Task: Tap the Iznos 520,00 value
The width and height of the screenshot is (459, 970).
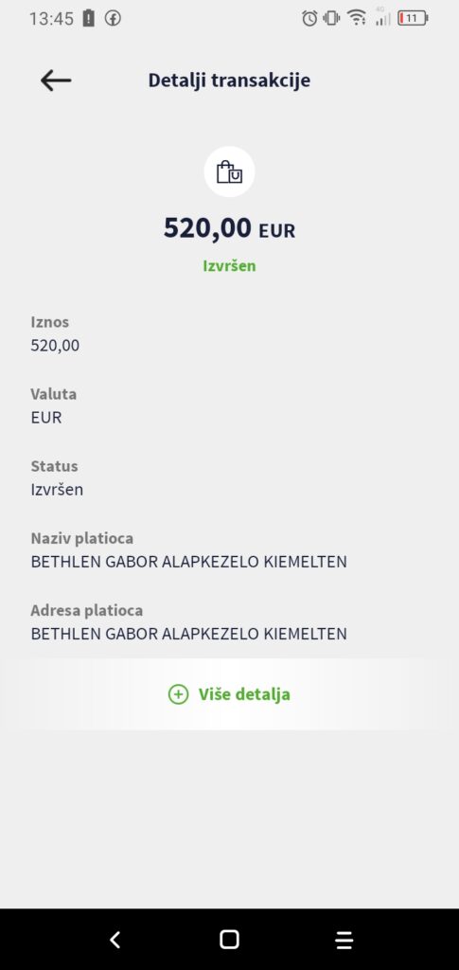Action: (x=55, y=345)
